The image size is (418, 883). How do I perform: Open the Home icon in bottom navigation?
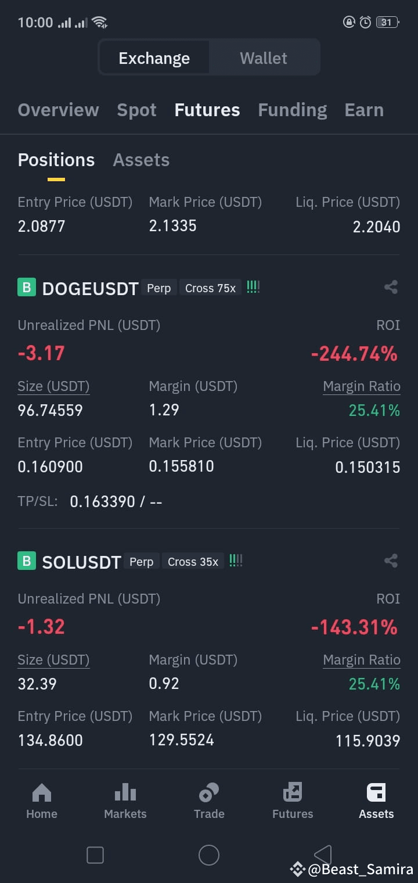(x=42, y=792)
